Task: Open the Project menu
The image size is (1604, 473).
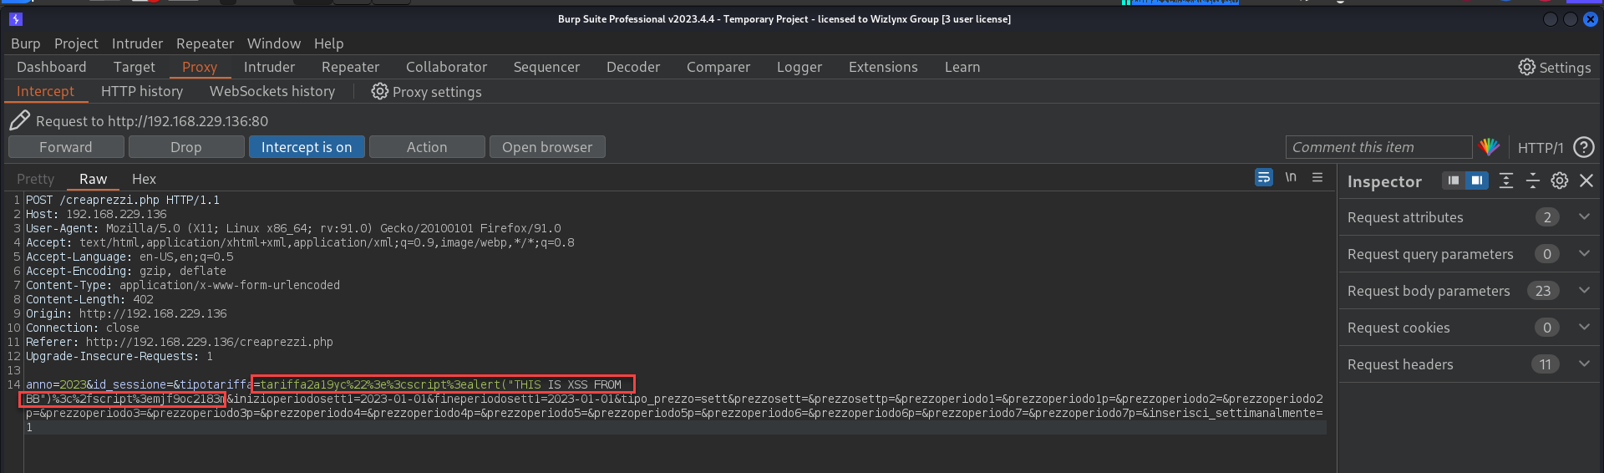Action: (x=76, y=43)
